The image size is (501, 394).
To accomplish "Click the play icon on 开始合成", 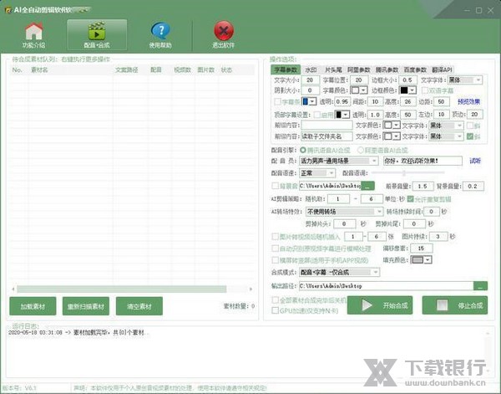I will (367, 305).
